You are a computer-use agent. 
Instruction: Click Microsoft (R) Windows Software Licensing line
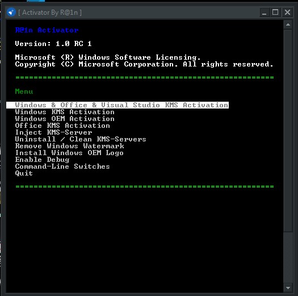click(108, 57)
